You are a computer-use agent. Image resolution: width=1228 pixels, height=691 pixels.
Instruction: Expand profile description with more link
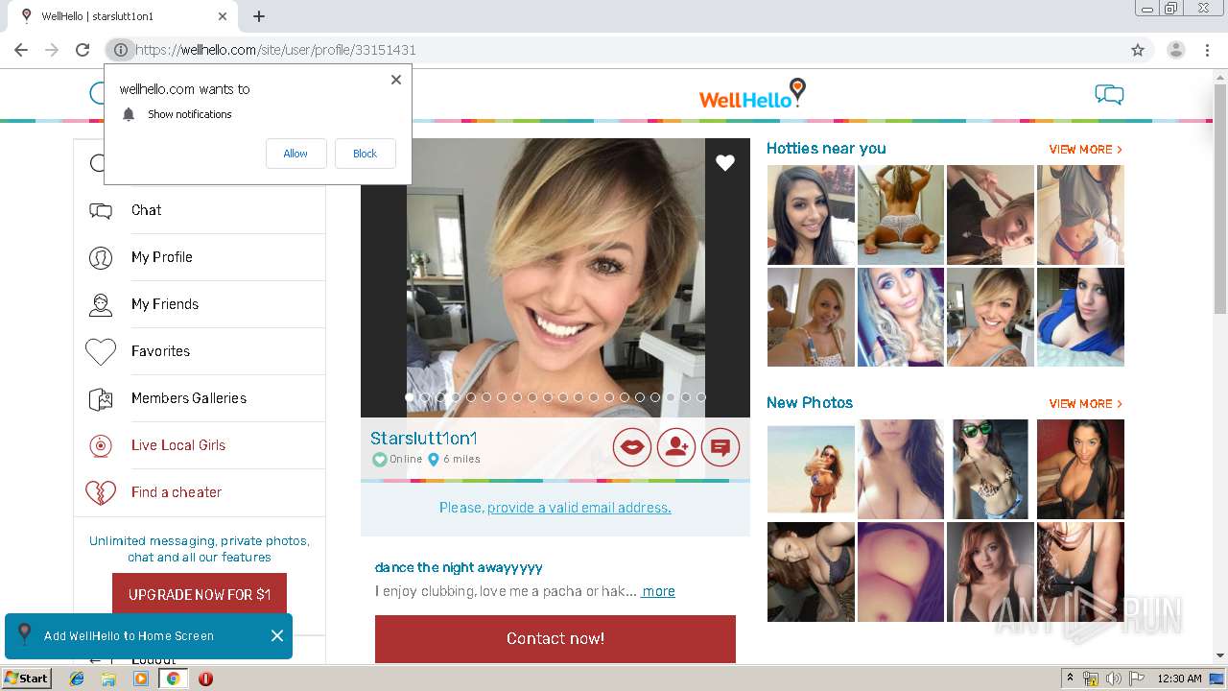tap(658, 591)
